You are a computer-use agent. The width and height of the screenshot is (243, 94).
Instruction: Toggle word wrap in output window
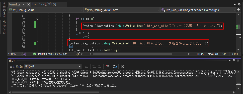(x=115, y=66)
